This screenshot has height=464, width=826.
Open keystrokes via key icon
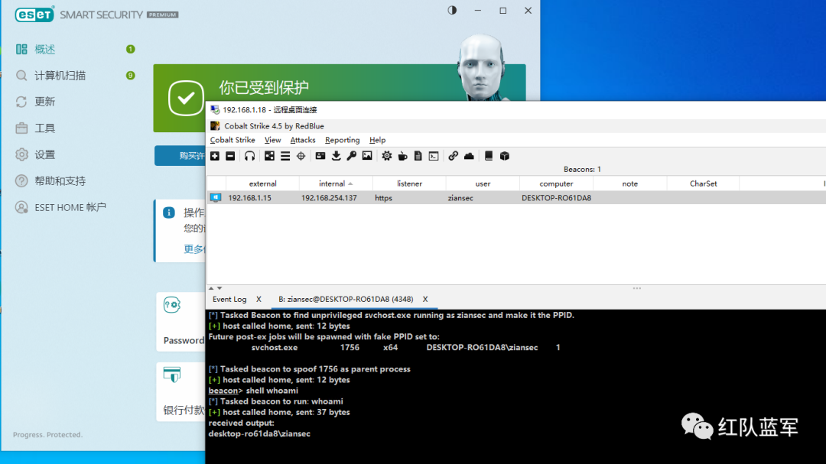(x=351, y=156)
